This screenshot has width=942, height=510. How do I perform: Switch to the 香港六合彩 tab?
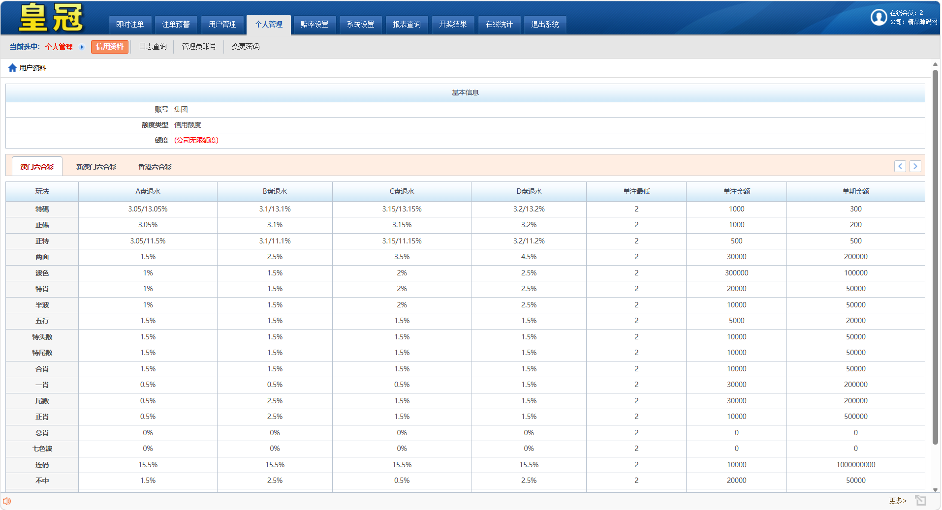(x=155, y=167)
